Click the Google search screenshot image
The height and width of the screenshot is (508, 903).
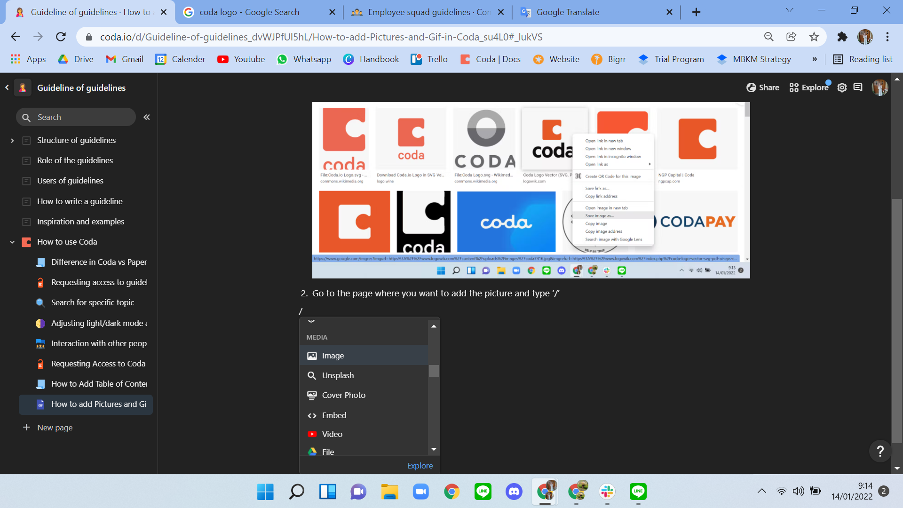(531, 190)
